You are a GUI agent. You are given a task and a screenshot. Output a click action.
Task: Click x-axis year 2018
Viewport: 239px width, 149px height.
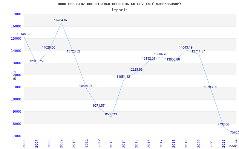tap(174, 143)
